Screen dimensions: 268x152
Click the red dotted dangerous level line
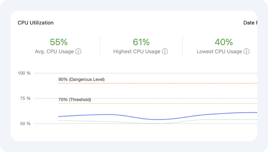click(158, 83)
